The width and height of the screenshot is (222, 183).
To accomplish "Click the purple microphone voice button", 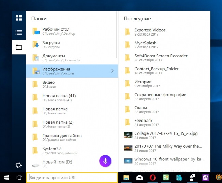I will [x=105, y=161].
